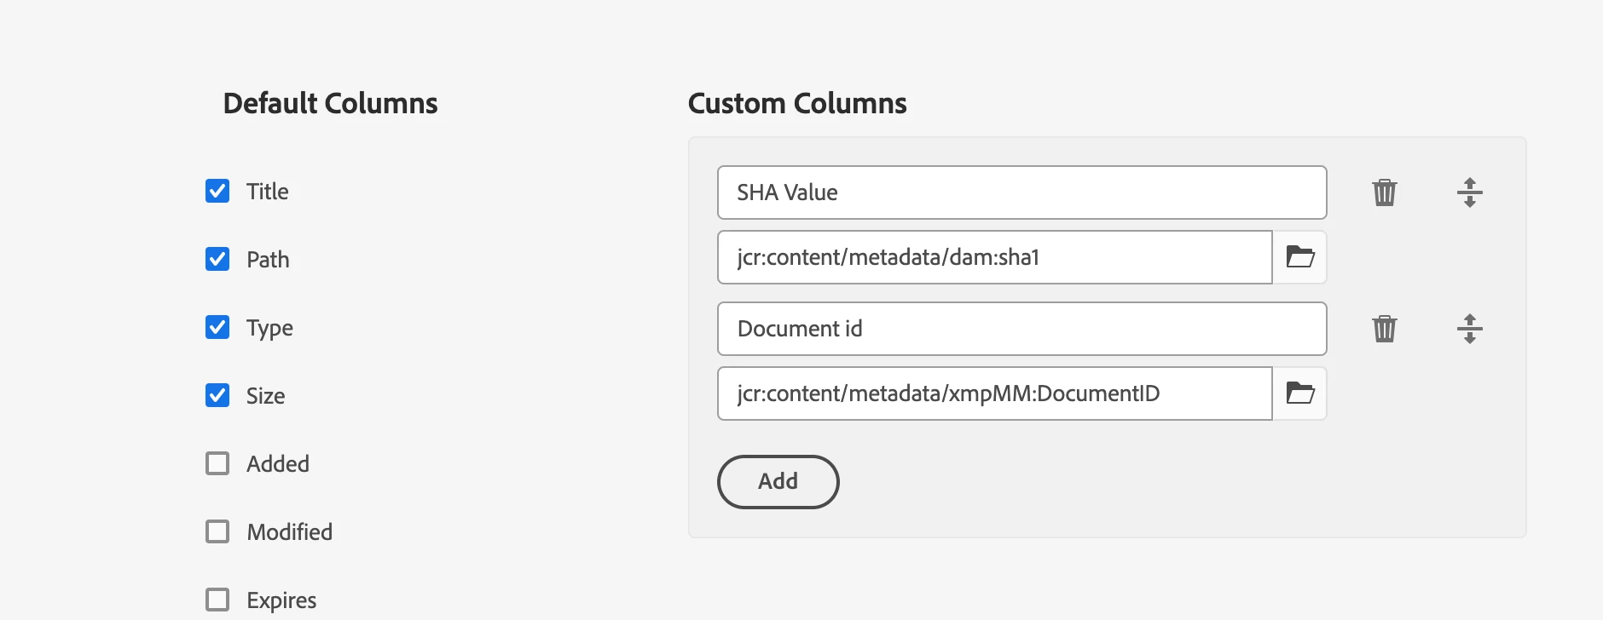Browse path for dam:sha1 property
This screenshot has height=620, width=1603.
coord(1299,257)
